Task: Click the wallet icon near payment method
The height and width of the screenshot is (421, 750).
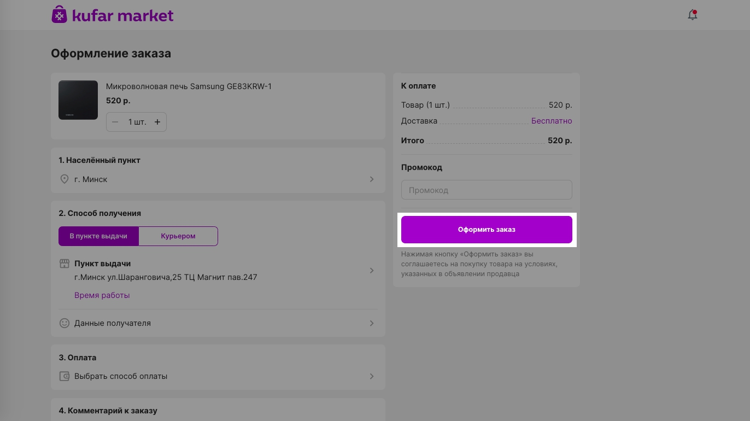Action: click(x=65, y=376)
